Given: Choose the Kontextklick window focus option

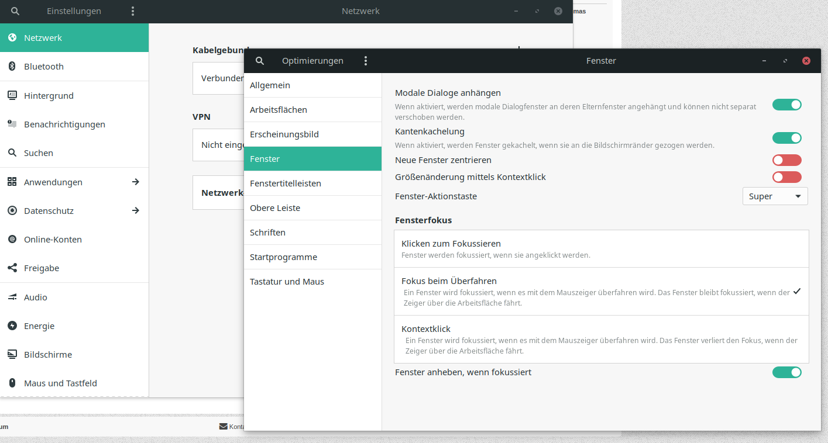Looking at the screenshot, I should click(601, 340).
